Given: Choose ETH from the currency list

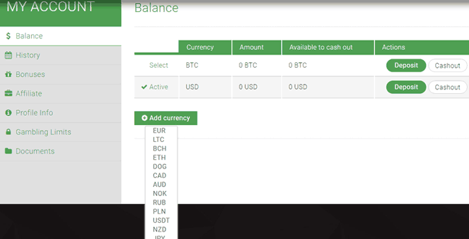Looking at the screenshot, I should pyautogui.click(x=159, y=158).
